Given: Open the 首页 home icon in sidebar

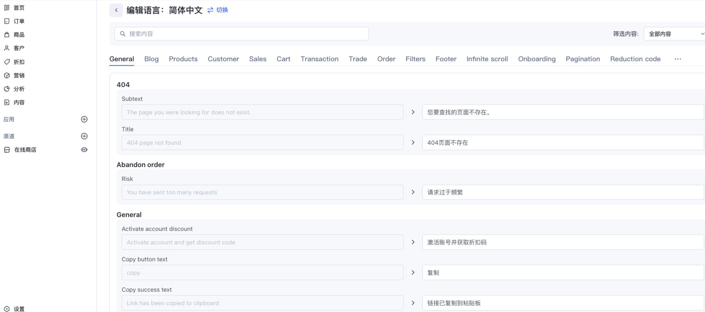Looking at the screenshot, I should (7, 8).
